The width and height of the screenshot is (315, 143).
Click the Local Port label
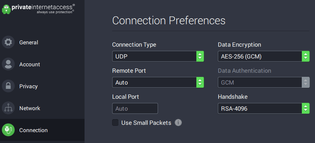126,97
